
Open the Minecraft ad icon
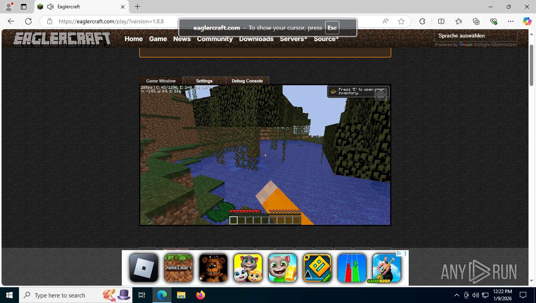179,268
